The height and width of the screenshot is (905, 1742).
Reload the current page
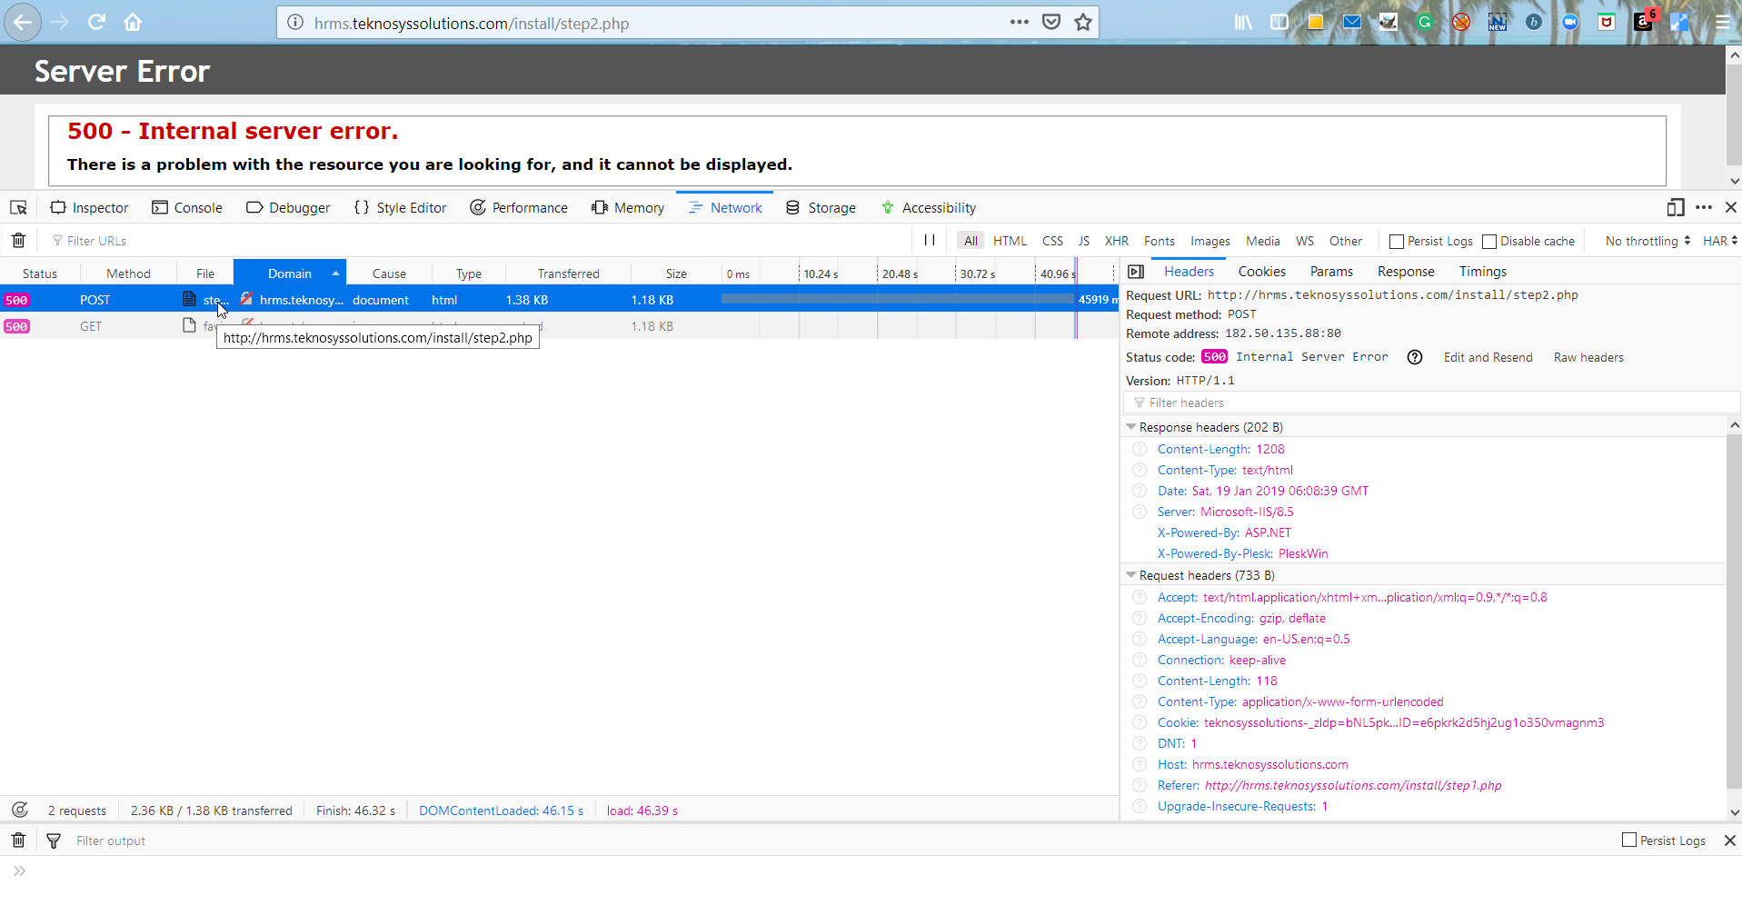pos(96,22)
